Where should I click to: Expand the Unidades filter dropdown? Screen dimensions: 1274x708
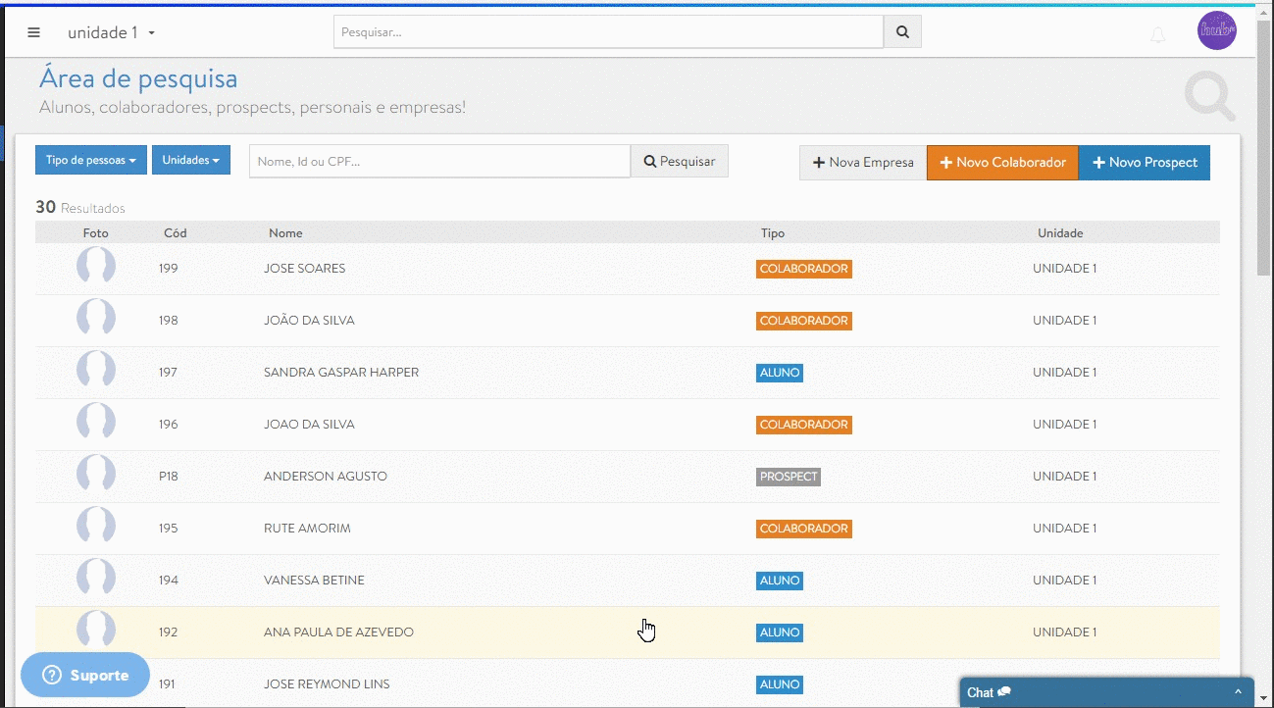[x=190, y=160]
